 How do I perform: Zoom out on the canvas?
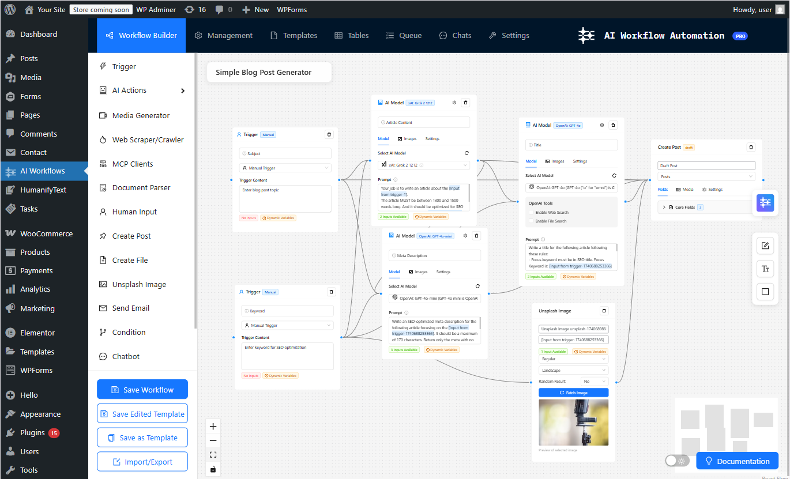pyautogui.click(x=213, y=440)
